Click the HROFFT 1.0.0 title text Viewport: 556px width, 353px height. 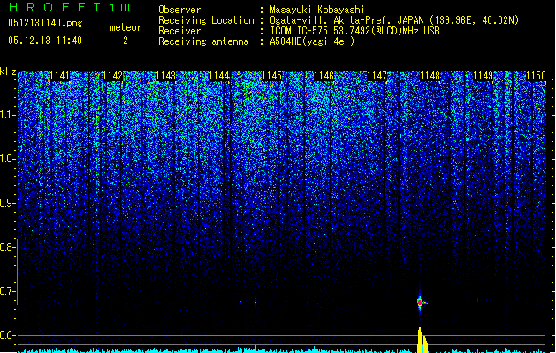point(70,7)
